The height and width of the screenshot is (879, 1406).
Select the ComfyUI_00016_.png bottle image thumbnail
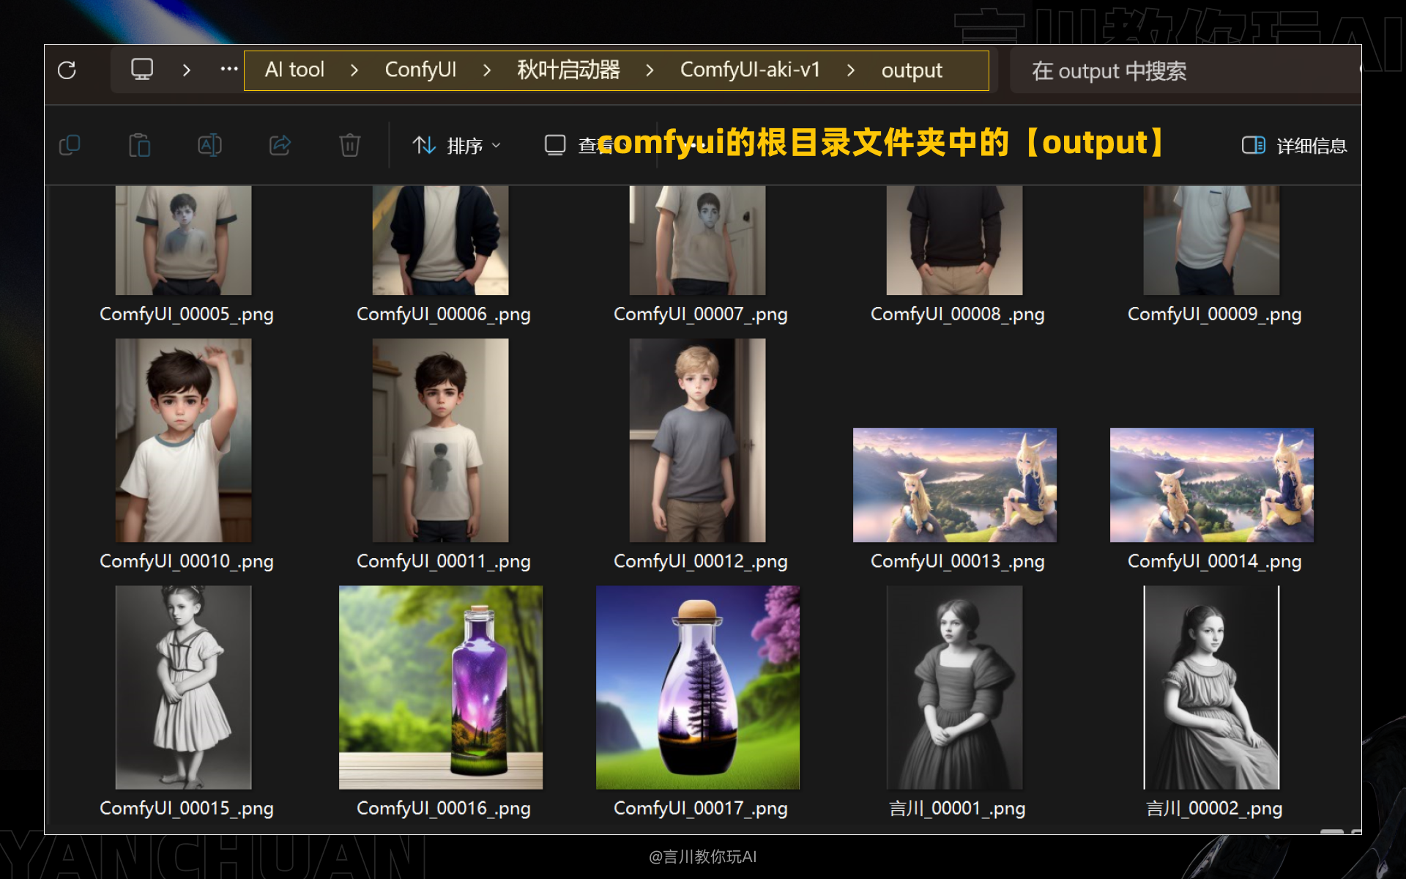[x=441, y=687]
